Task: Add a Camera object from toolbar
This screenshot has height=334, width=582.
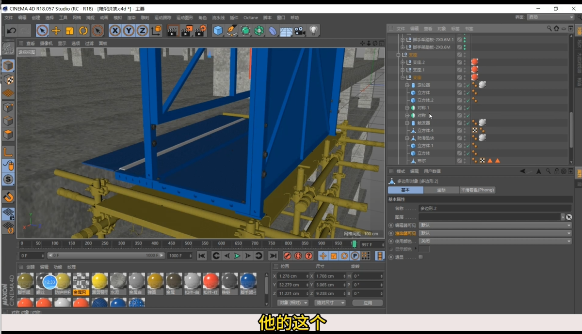Action: click(300, 30)
